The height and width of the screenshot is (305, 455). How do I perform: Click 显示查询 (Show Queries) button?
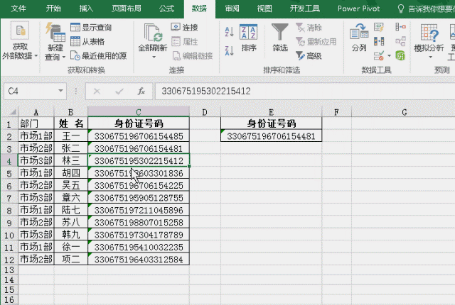click(x=90, y=28)
